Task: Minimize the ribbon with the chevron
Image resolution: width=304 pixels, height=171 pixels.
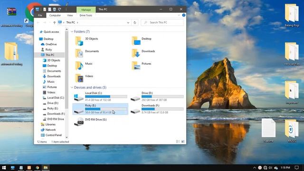Action: tap(179, 15)
